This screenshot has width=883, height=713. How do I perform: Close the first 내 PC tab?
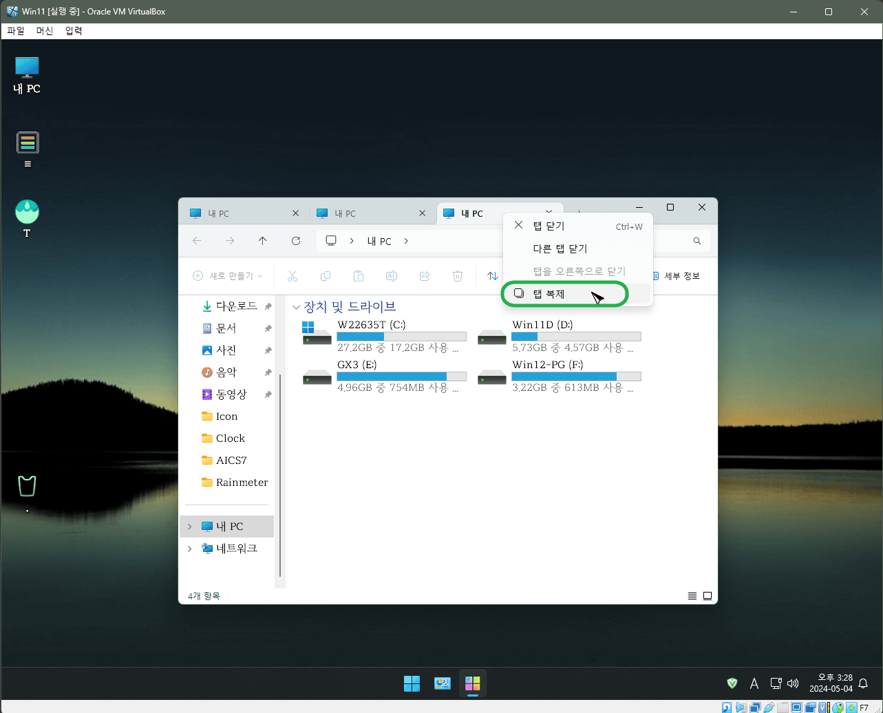pyautogui.click(x=296, y=213)
